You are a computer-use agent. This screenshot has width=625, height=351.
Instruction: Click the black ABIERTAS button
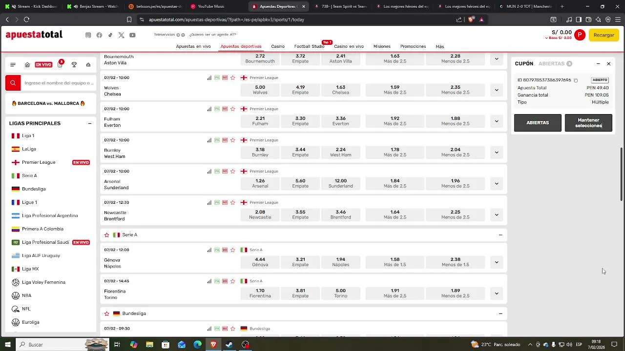(x=538, y=123)
